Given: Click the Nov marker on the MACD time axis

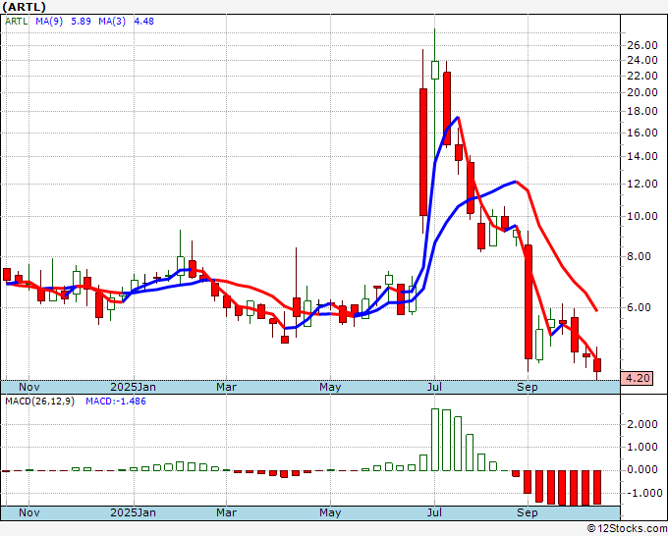Looking at the screenshot, I should click(30, 512).
